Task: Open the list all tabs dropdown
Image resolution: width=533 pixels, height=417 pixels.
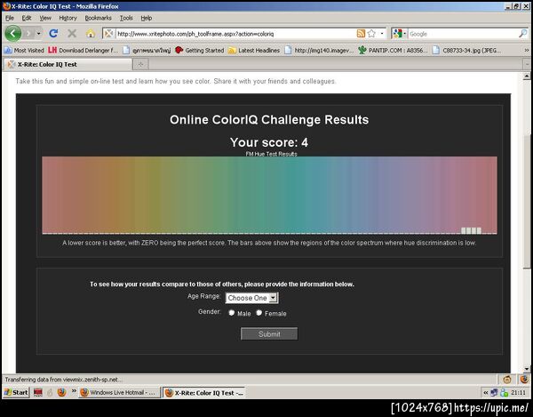Action: [527, 64]
